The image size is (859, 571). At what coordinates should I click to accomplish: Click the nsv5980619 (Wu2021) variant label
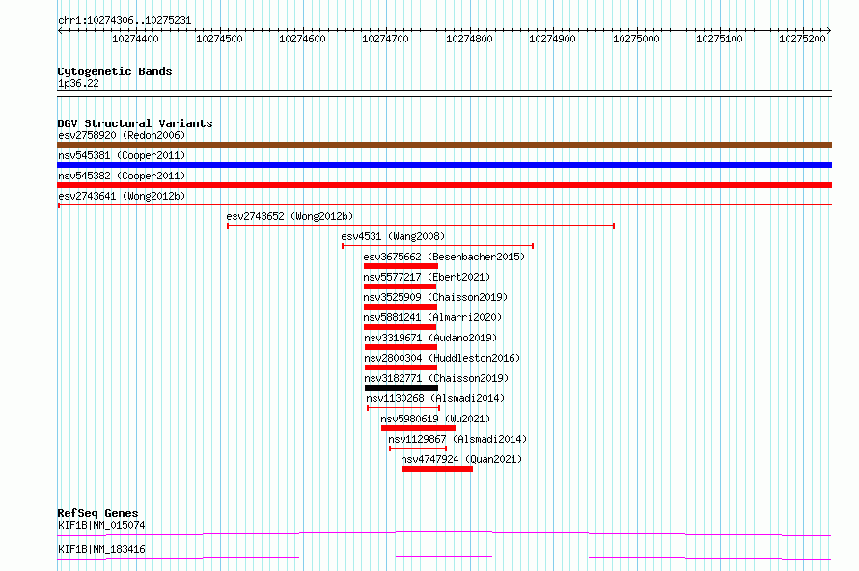tap(435, 419)
